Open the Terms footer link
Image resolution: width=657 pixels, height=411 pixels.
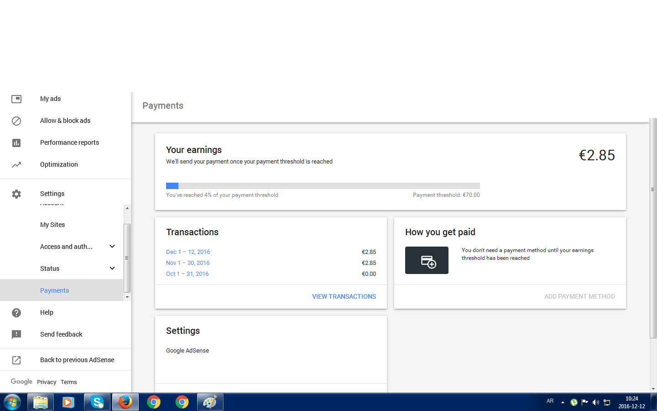[69, 382]
